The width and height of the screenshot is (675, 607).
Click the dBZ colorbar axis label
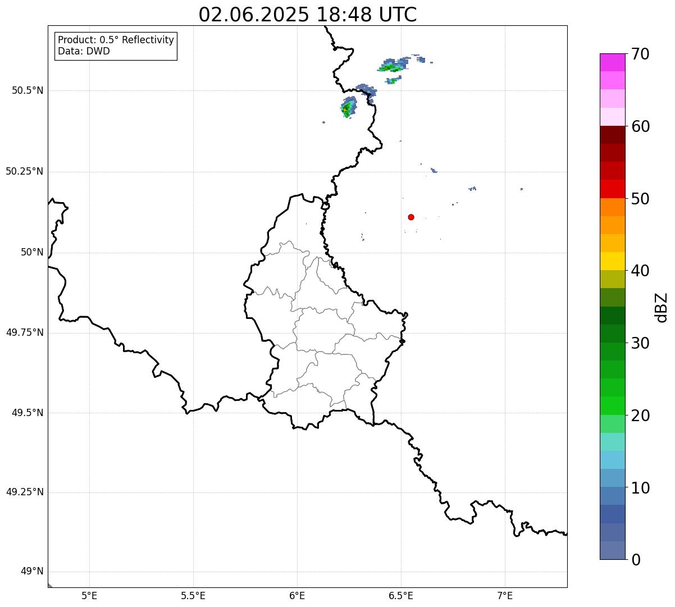(x=662, y=307)
